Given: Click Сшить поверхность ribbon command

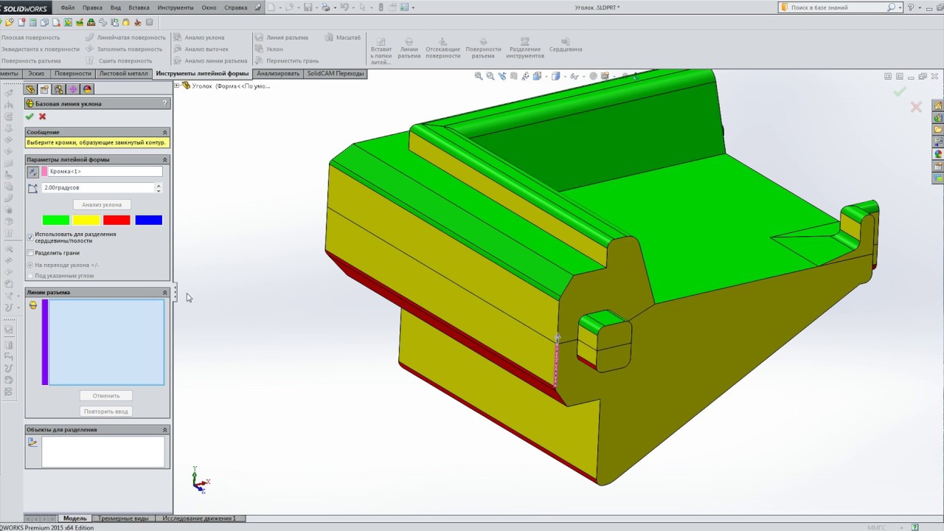Looking at the screenshot, I should coord(119,61).
